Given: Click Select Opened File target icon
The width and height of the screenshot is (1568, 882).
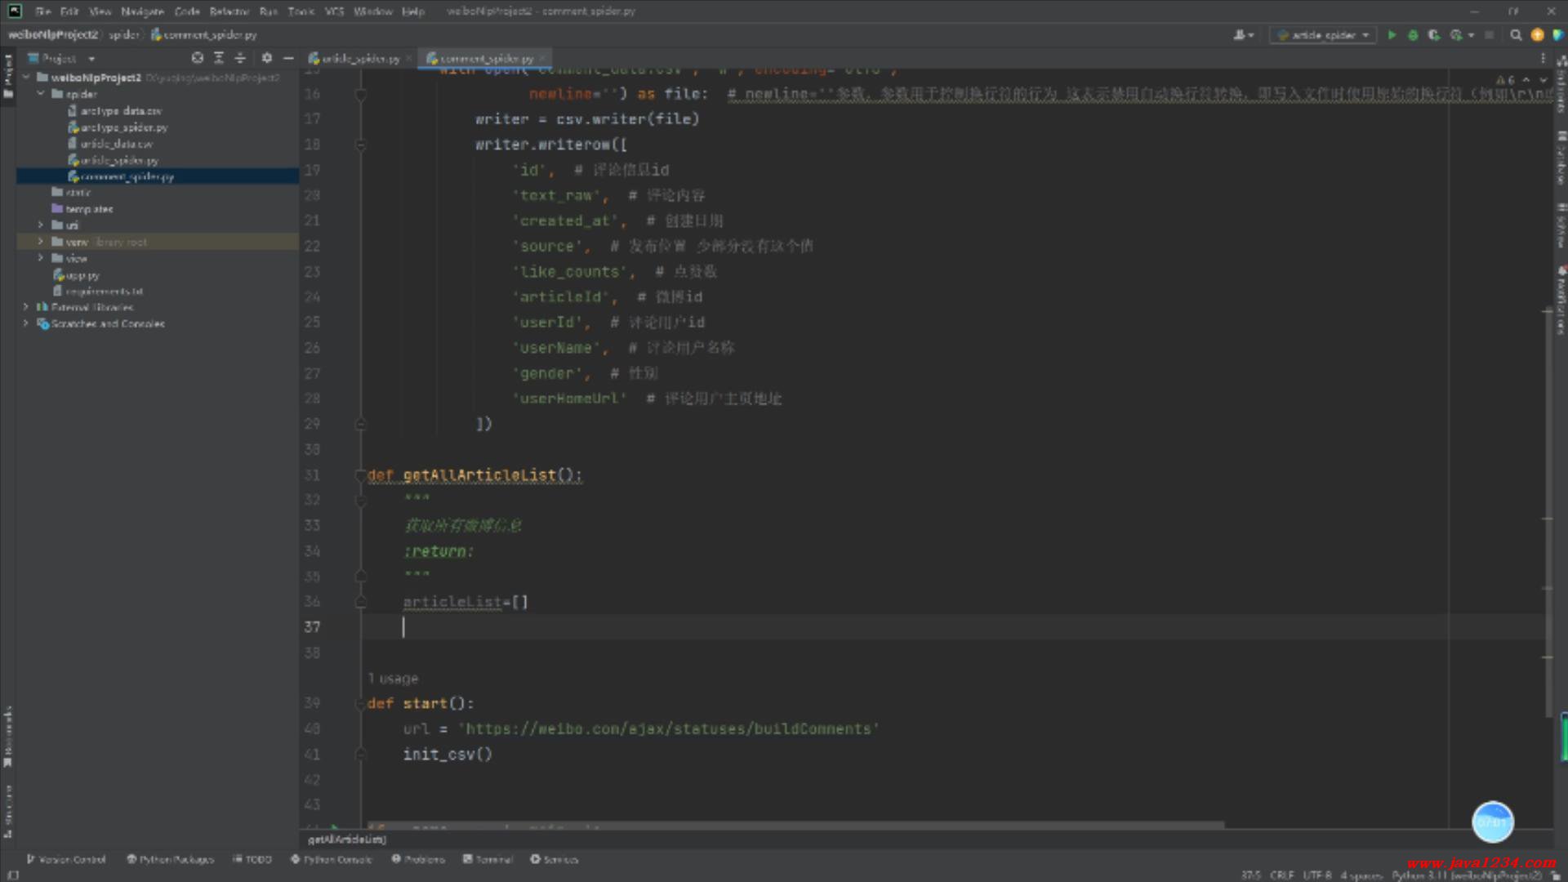Looking at the screenshot, I should pos(197,58).
